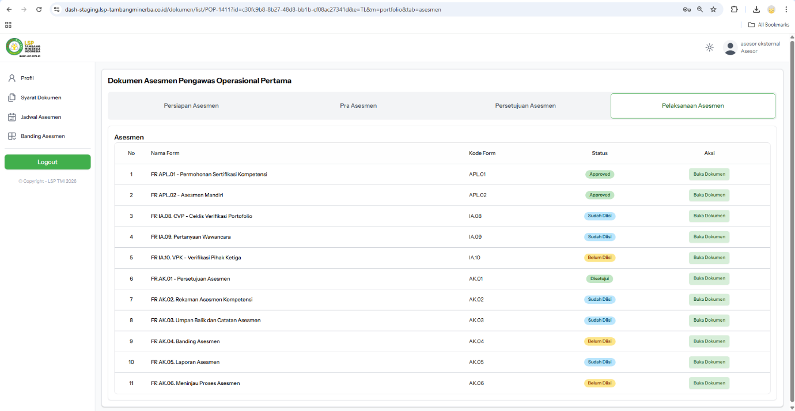Bookmark this page with the star icon
Viewport: 795px width, 411px height.
(713, 9)
